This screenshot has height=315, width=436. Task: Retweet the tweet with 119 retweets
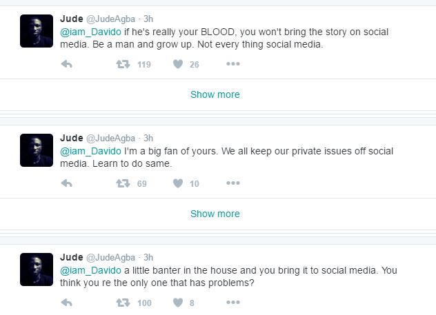click(x=123, y=64)
